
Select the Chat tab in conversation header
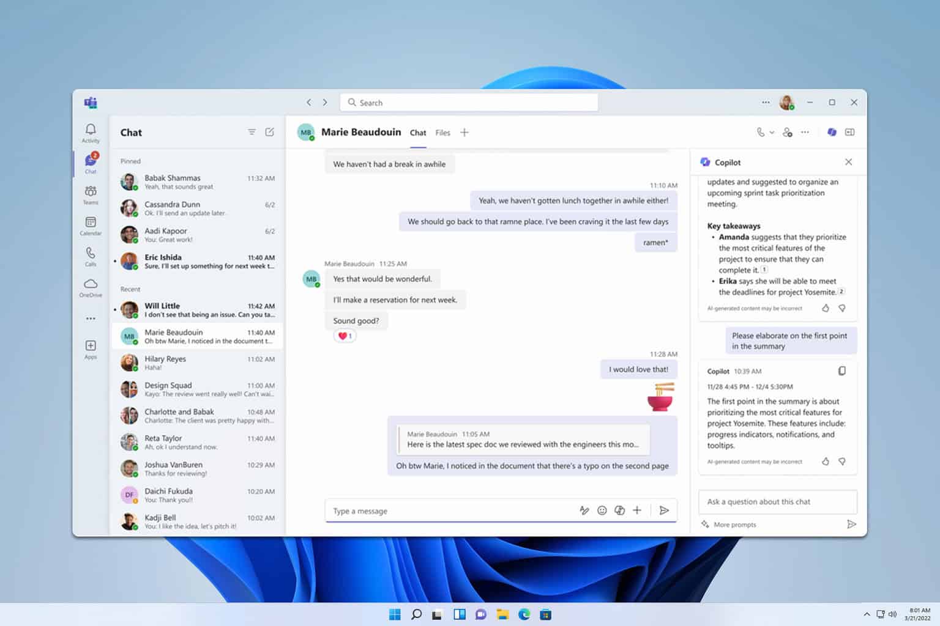pyautogui.click(x=418, y=133)
